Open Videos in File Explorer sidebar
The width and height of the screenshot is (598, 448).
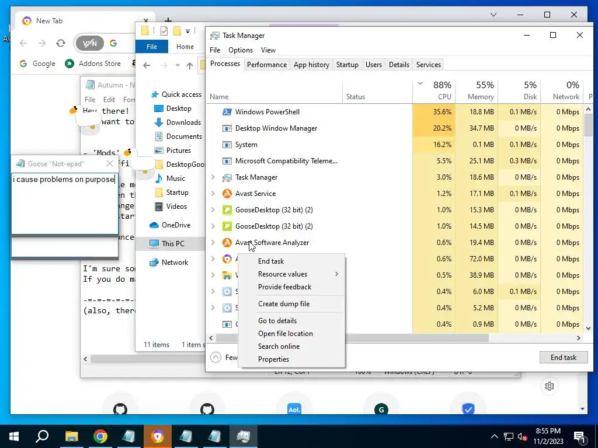[171, 206]
